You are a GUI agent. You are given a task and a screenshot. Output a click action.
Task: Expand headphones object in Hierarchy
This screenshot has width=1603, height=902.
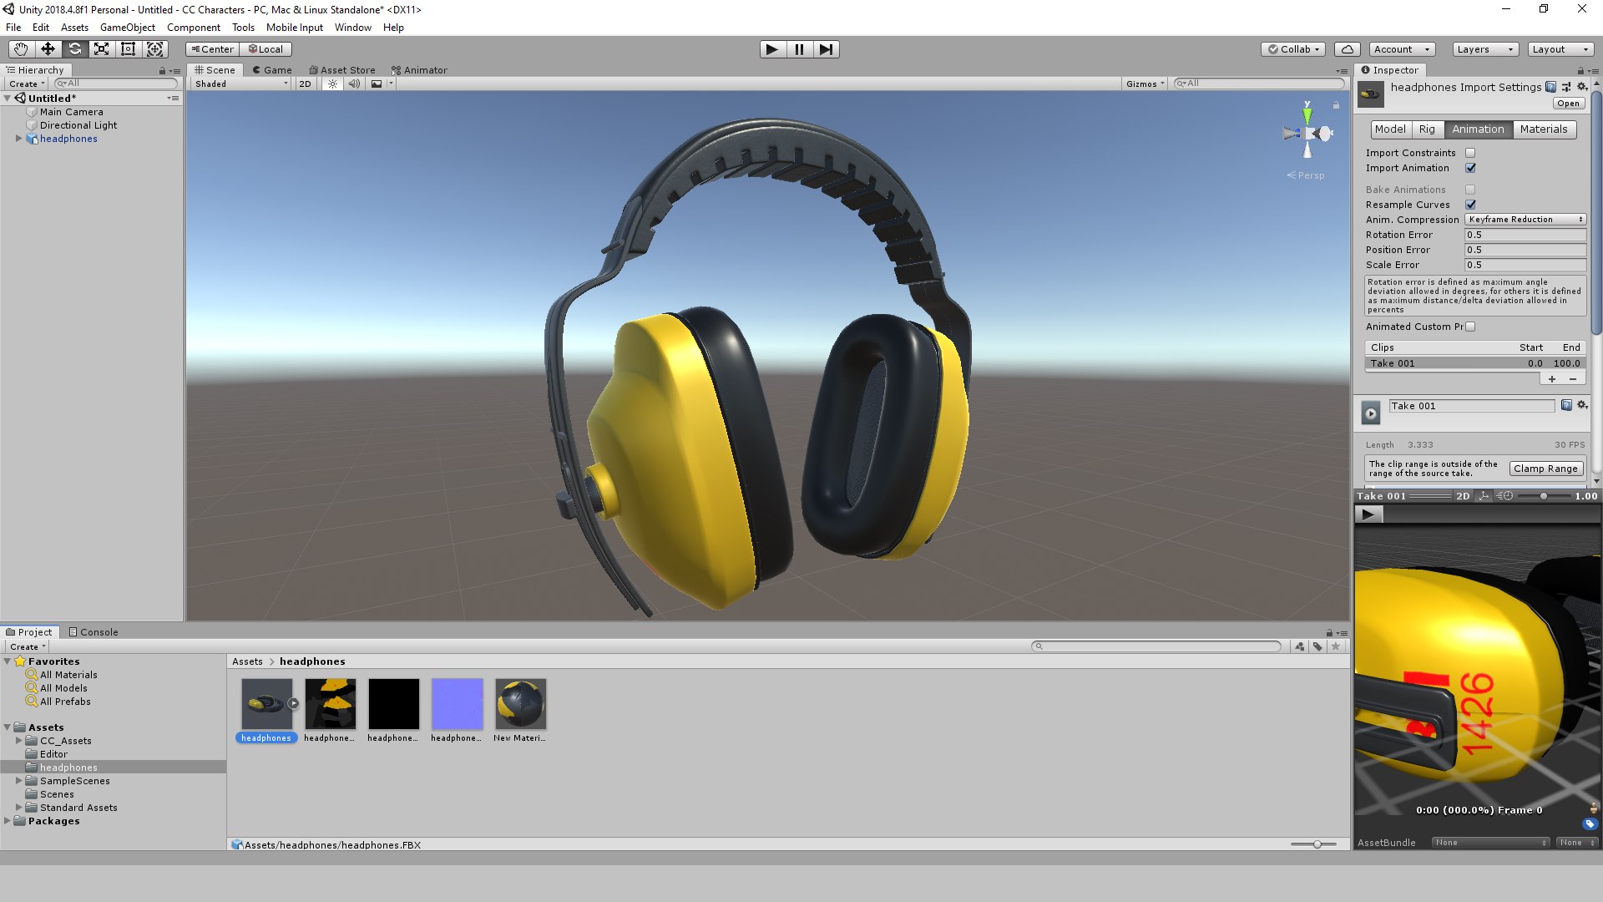pos(18,139)
